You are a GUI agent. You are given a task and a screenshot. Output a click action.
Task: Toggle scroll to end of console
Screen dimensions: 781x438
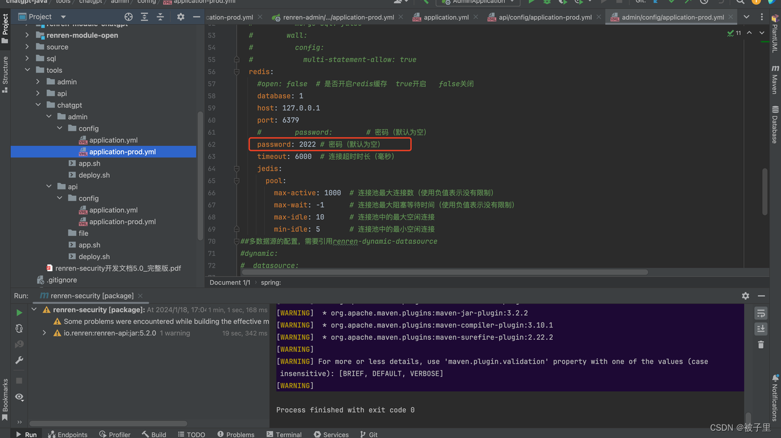pyautogui.click(x=761, y=329)
